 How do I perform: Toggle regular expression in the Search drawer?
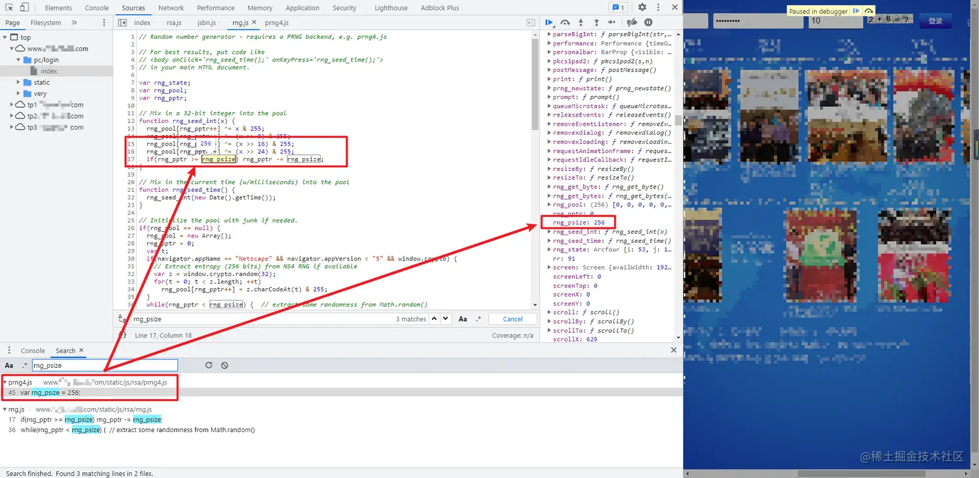[25, 365]
